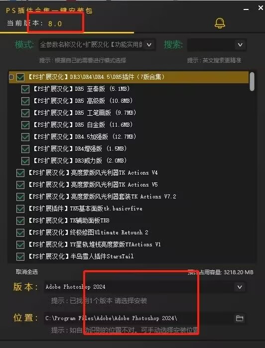The image size is (265, 348).
Task: Uncheck the DR3\DR4\DR4.5\DR5 group checkbox
Action: pyautogui.click(x=20, y=77)
